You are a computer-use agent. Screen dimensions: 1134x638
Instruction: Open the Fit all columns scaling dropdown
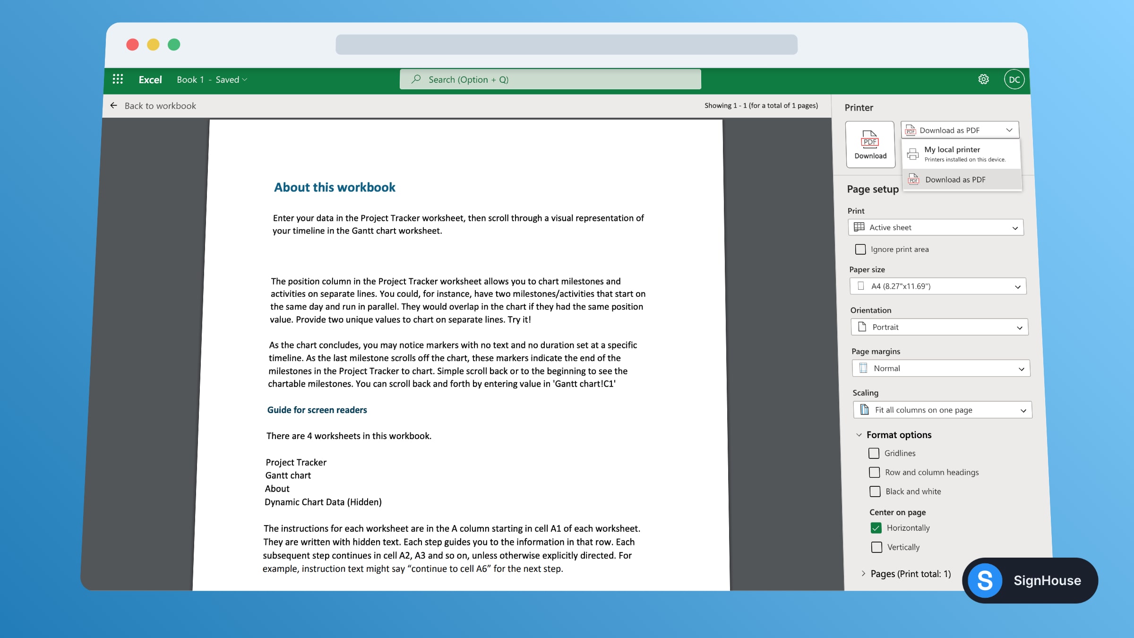pyautogui.click(x=943, y=410)
